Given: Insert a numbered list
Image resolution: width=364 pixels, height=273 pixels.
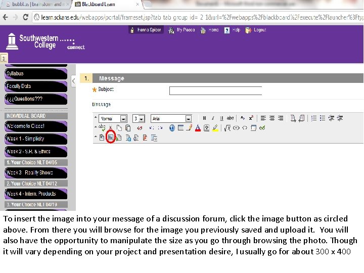Looking at the screenshot, I should pyautogui.click(x=313, y=118).
